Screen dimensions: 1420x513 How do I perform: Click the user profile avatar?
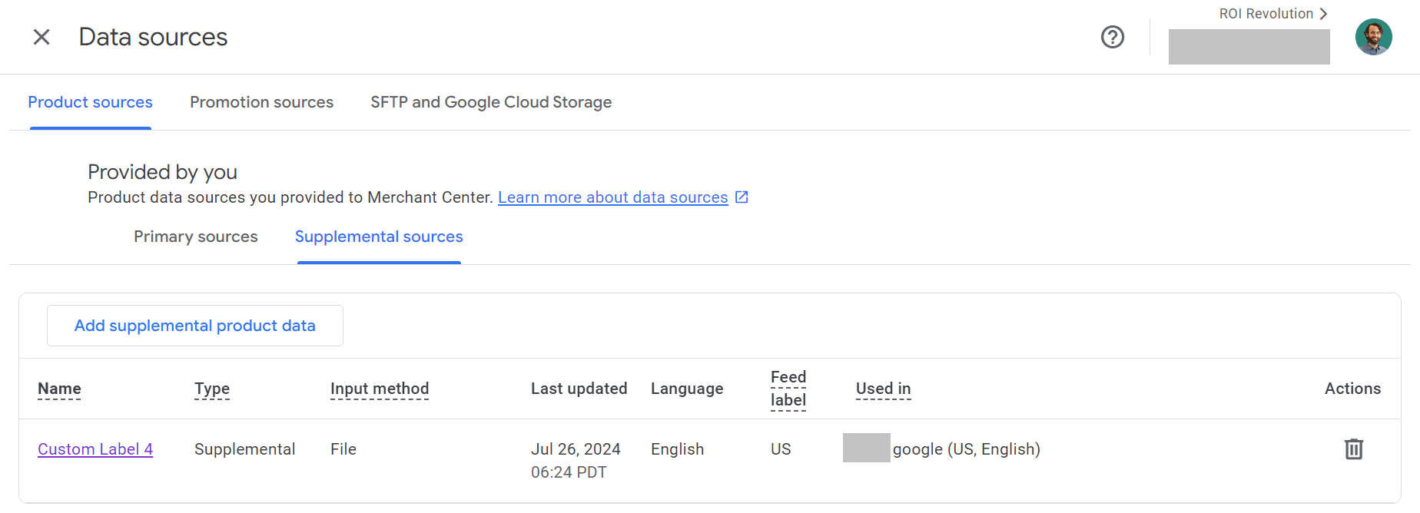[1373, 37]
